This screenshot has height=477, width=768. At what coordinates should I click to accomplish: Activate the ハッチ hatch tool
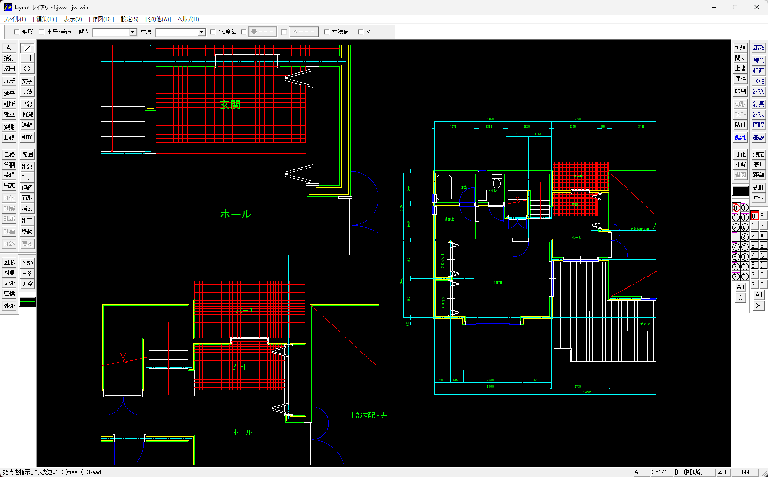9,81
